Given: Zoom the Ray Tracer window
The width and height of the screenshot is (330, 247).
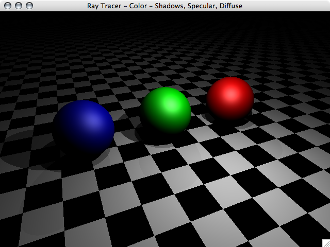Looking at the screenshot, I should click(x=29, y=6).
